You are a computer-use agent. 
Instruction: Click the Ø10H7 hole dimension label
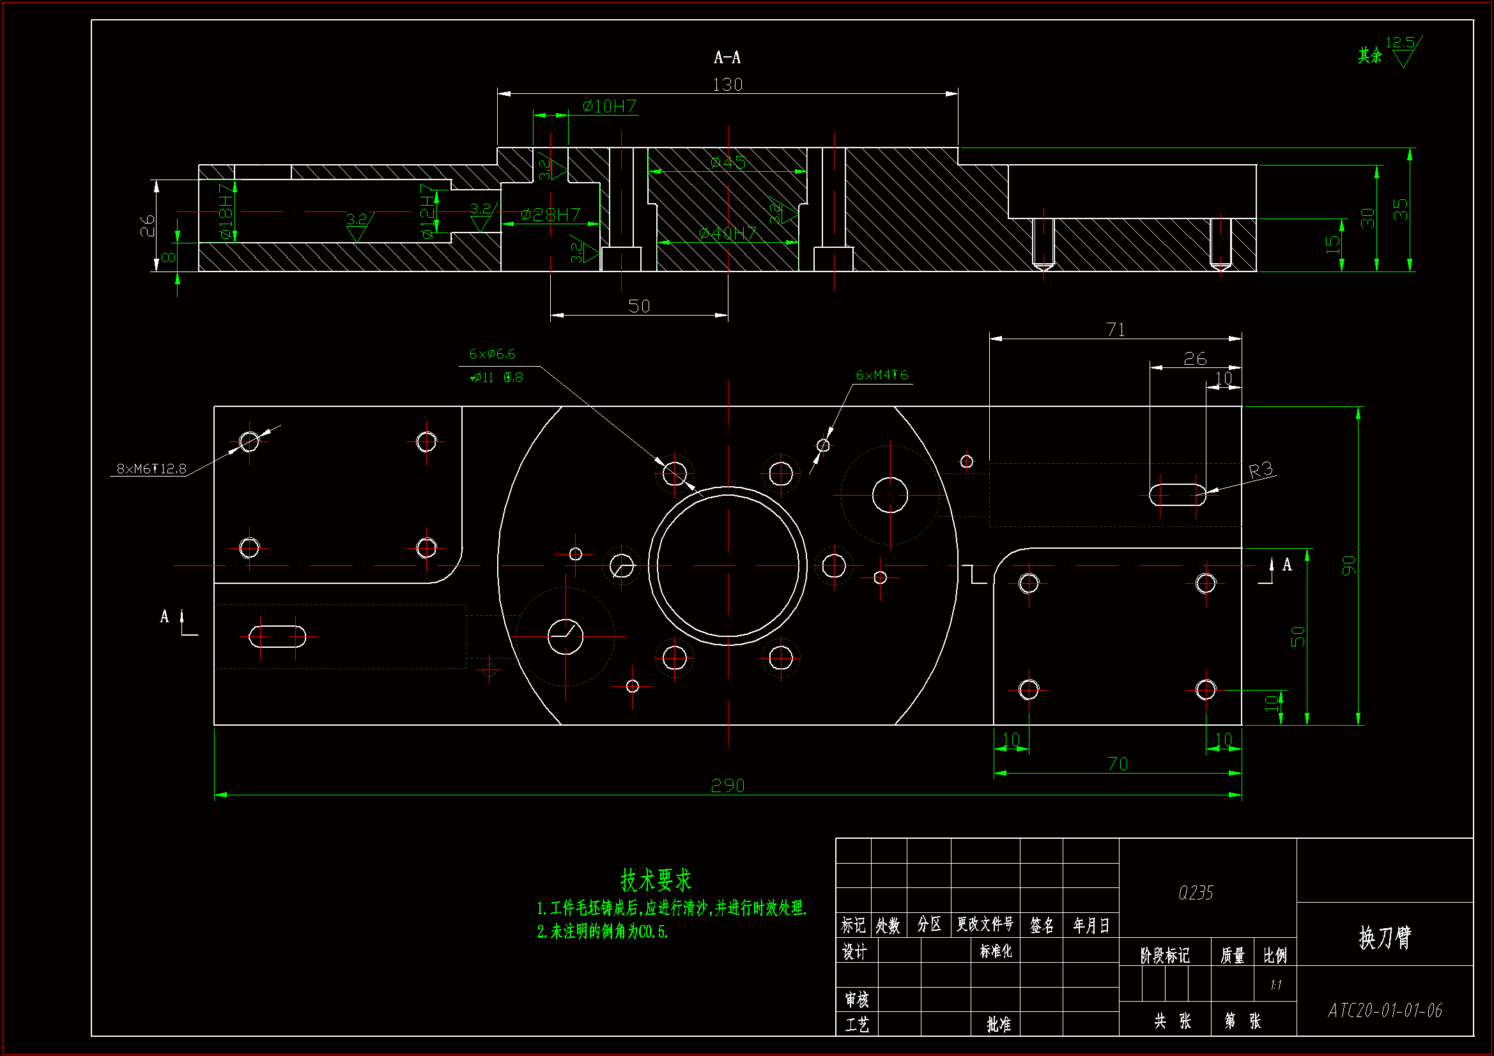(609, 107)
